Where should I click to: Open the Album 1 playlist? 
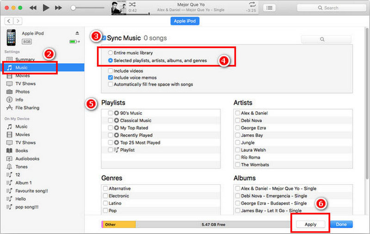pos(24,183)
